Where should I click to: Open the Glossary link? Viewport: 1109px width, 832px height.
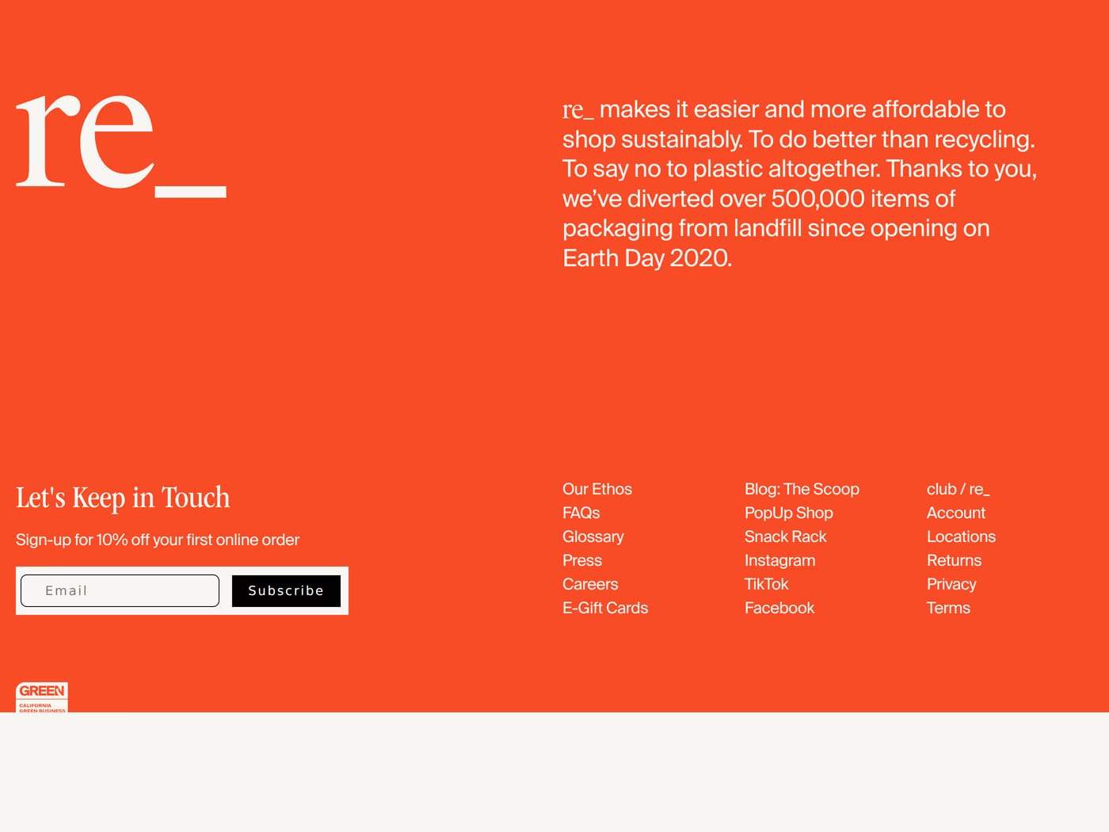click(593, 536)
